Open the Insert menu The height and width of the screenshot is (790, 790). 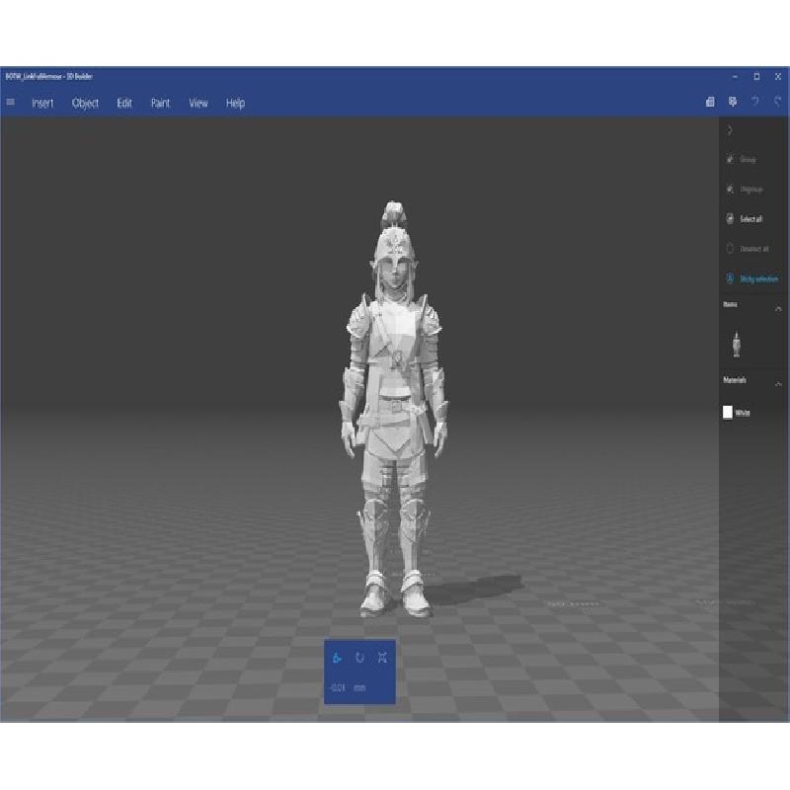tap(42, 103)
